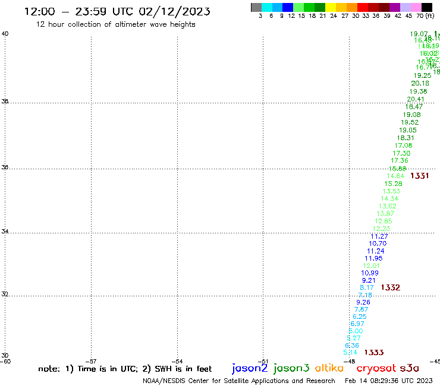This screenshot has width=440, height=386.
Task: Click the time marker 1332
Action: pyautogui.click(x=391, y=287)
